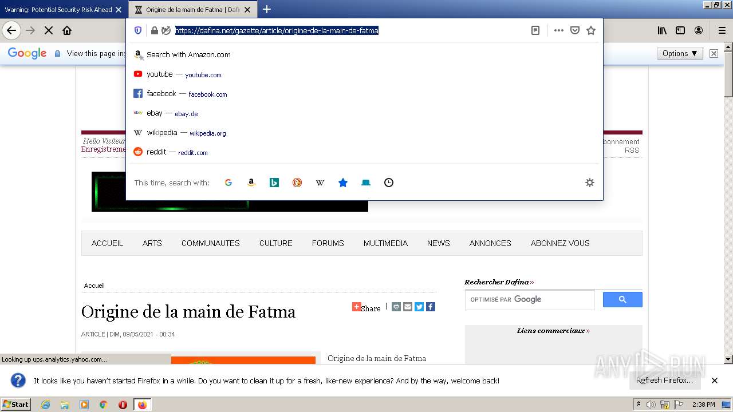733x412 pixels.
Task: Open the Firefox account icon
Action: point(699,30)
